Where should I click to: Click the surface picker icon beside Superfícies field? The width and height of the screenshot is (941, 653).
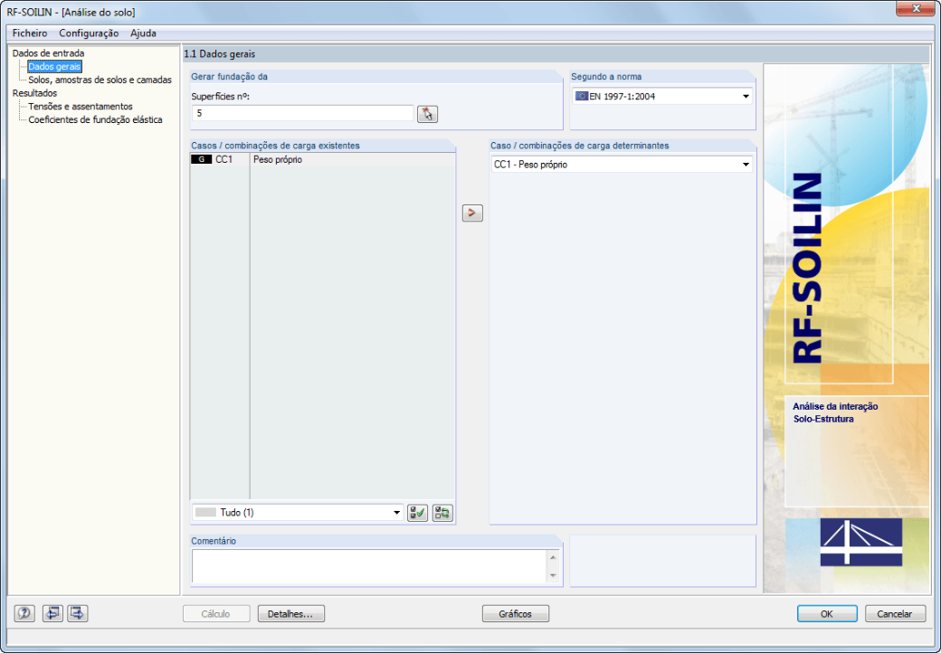click(427, 114)
